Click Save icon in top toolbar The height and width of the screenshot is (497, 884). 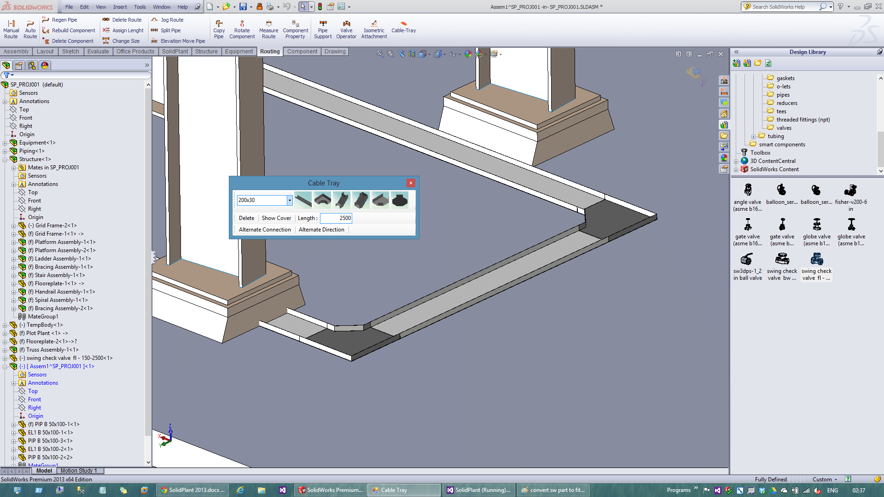pos(243,6)
